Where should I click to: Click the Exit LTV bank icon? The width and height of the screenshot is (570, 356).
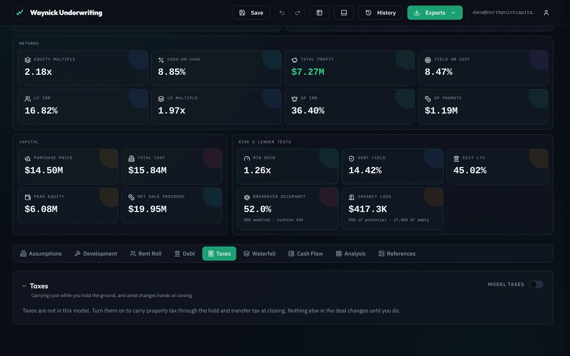(x=456, y=159)
